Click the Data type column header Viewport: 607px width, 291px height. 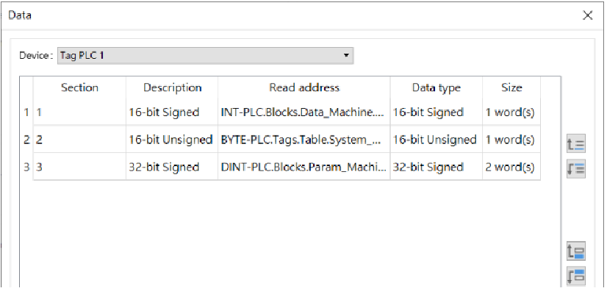(437, 88)
